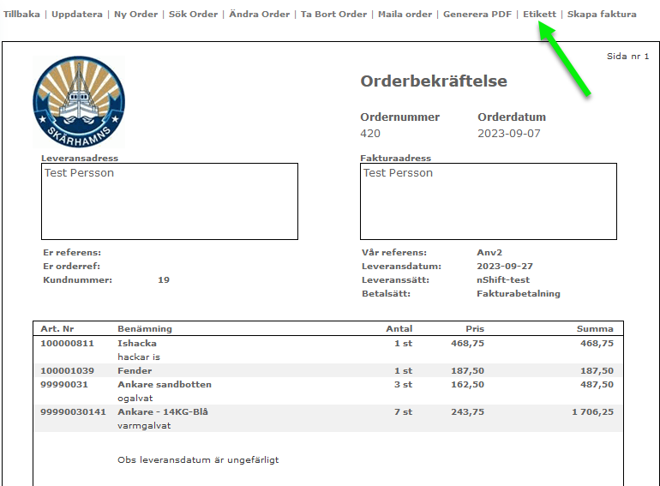Screen dimensions: 660x486
Task: Click the Leveransadress label
Action: (80, 159)
